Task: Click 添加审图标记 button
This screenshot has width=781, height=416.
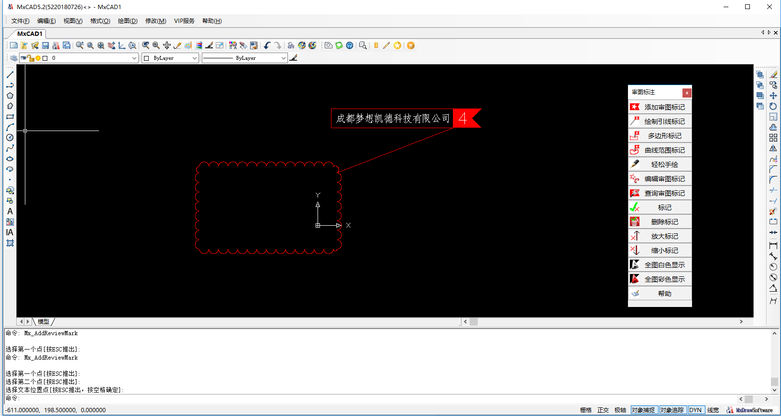Action: tap(660, 107)
